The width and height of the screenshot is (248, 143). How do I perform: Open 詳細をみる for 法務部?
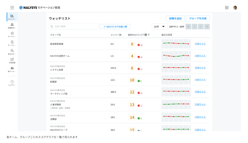(200, 117)
